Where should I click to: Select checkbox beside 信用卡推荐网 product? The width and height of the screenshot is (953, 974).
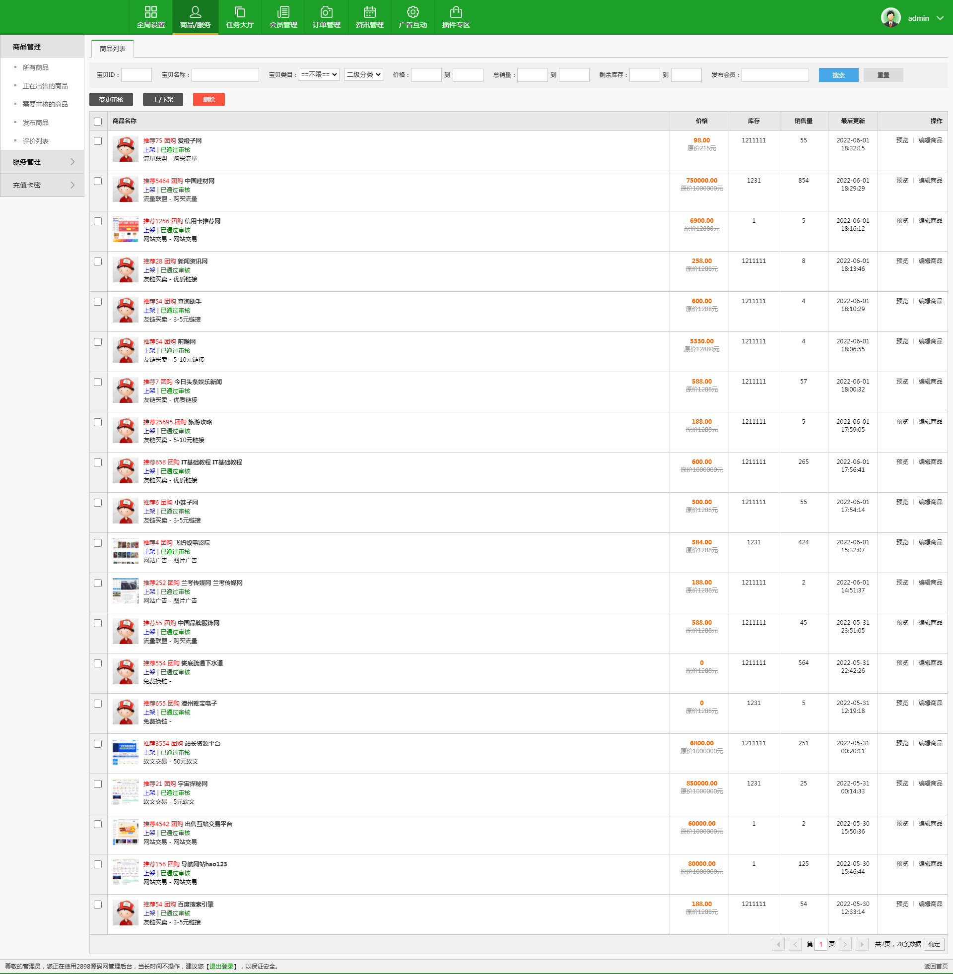[98, 221]
